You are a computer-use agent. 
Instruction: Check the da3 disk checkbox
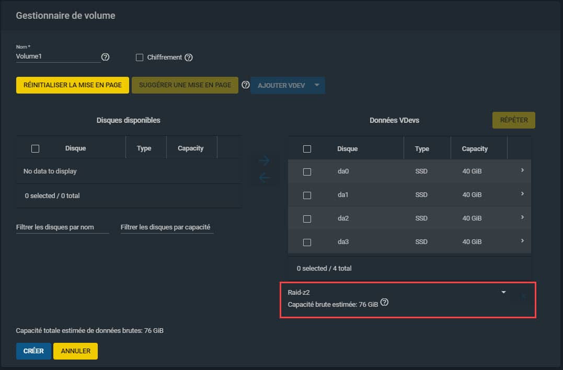[307, 242]
